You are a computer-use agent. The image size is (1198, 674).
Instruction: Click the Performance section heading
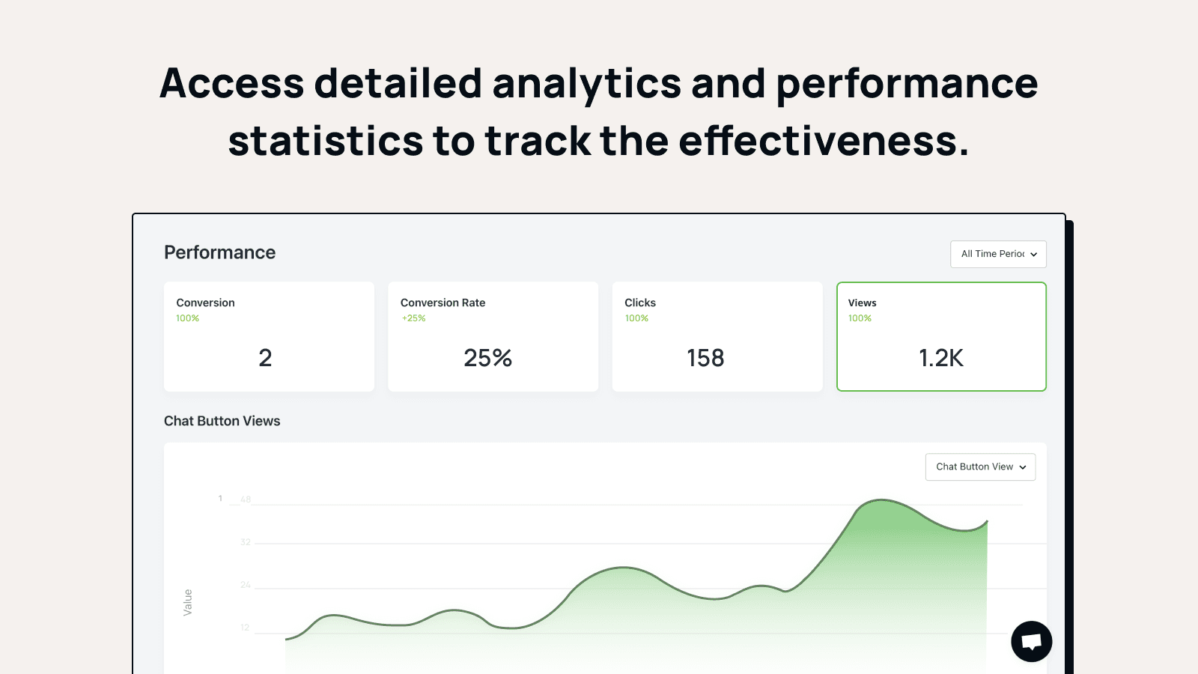click(x=219, y=252)
